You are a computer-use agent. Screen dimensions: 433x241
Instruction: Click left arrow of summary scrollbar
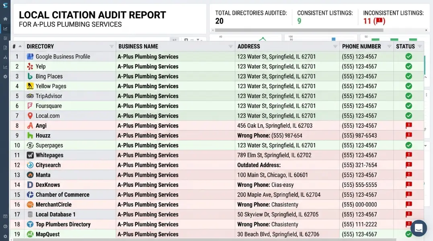tap(213, 30)
